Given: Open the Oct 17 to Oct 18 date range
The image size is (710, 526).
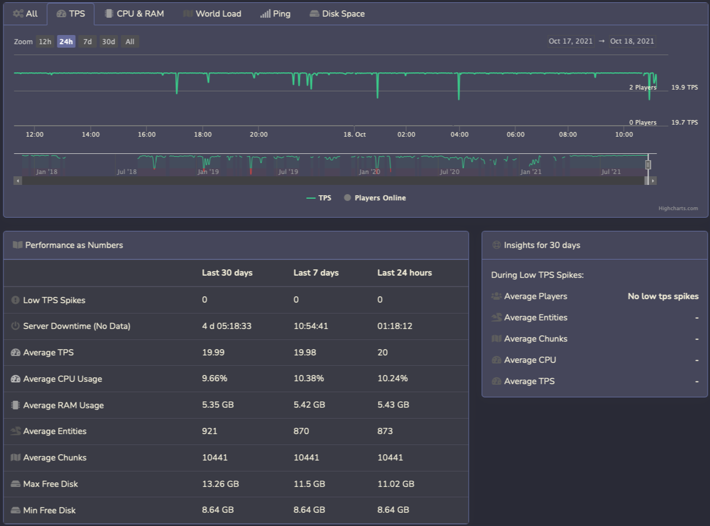Looking at the screenshot, I should point(601,41).
